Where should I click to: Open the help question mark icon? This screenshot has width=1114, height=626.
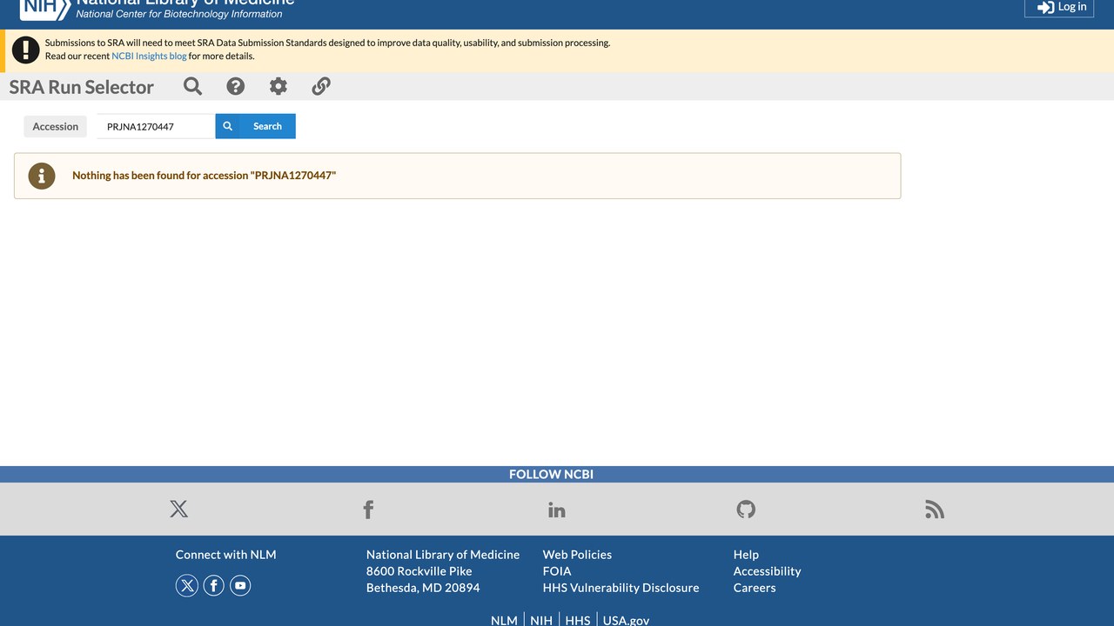pyautogui.click(x=236, y=86)
